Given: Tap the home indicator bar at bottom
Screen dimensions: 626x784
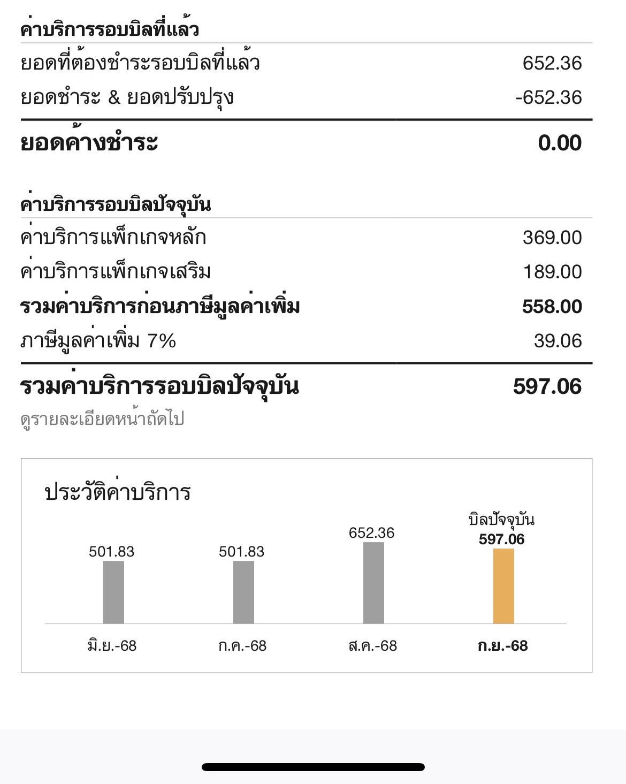Looking at the screenshot, I should pyautogui.click(x=313, y=767).
